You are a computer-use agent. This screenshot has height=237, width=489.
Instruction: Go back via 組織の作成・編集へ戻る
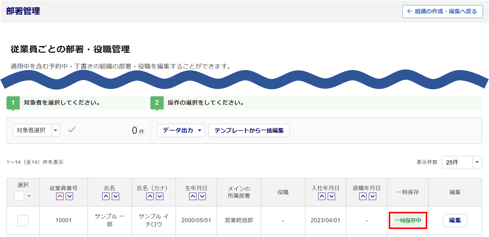[x=442, y=11]
